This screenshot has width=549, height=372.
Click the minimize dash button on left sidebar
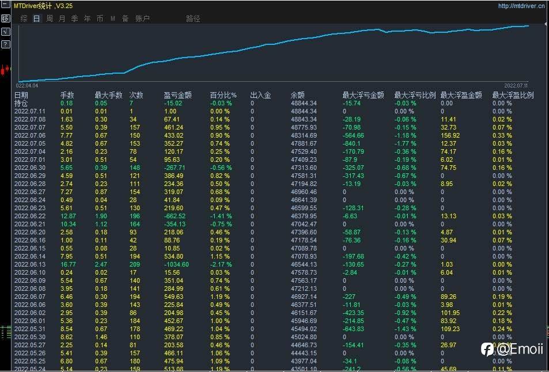click(x=5, y=4)
